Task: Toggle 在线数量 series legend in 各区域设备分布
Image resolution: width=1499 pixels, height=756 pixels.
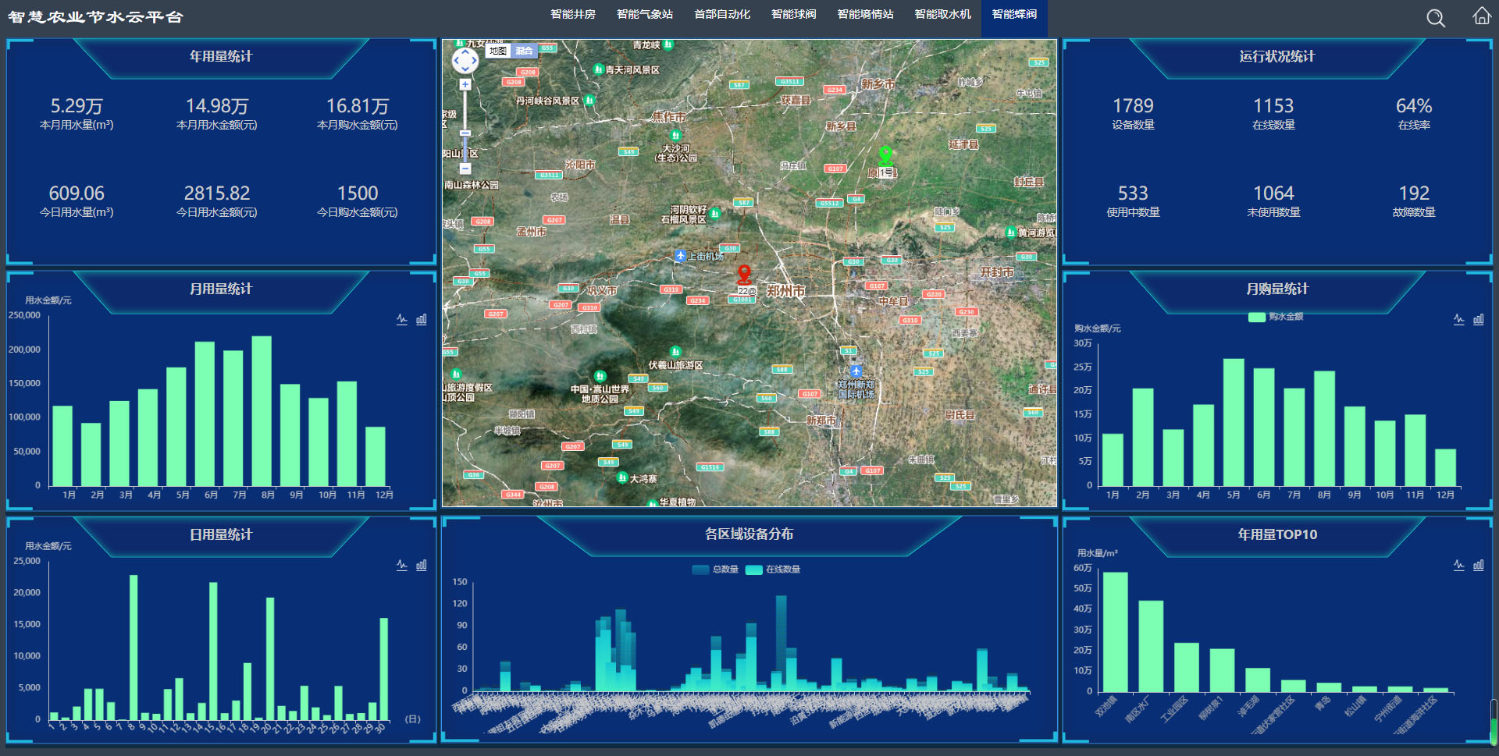Action: 773,570
